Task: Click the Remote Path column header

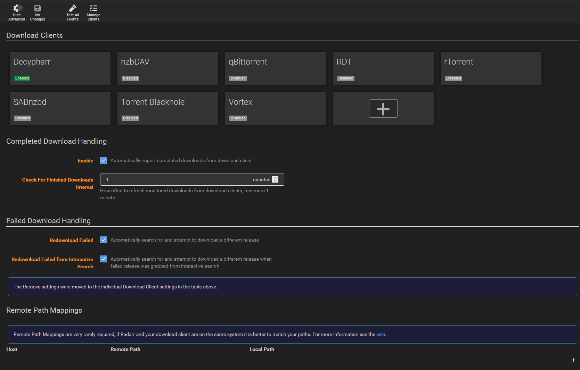Action: [125, 349]
